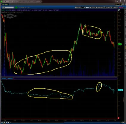Click the green company info icon
The width and height of the screenshot is (126, 124).
click(x=16, y=7)
